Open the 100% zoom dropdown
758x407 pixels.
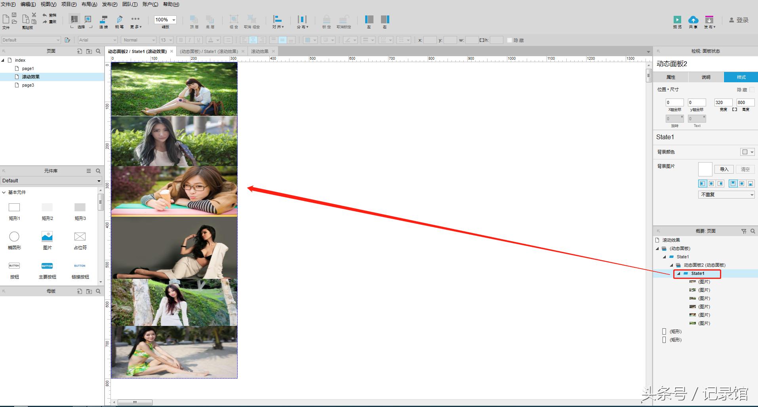tap(173, 20)
